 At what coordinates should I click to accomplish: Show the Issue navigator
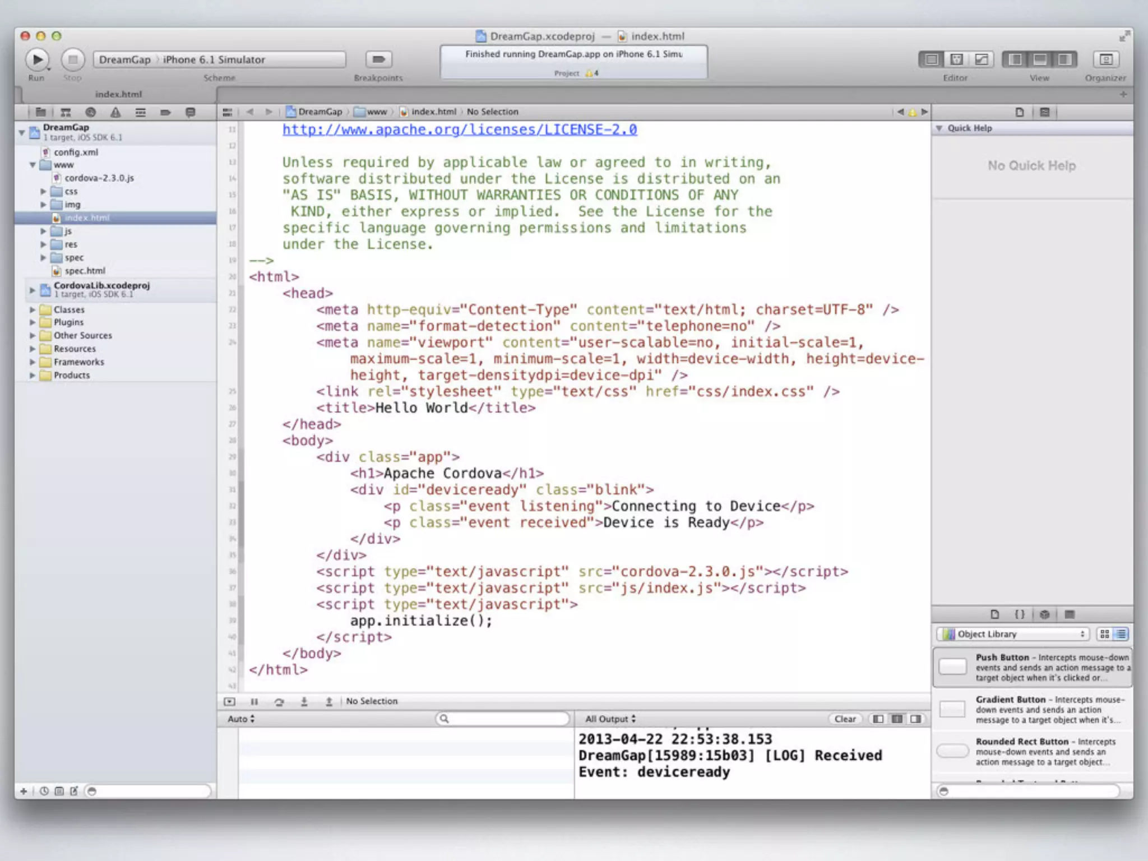115,112
